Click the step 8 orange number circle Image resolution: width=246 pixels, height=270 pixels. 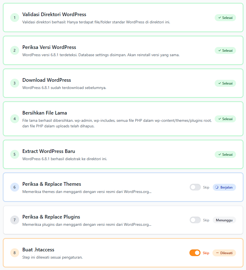[15, 253]
